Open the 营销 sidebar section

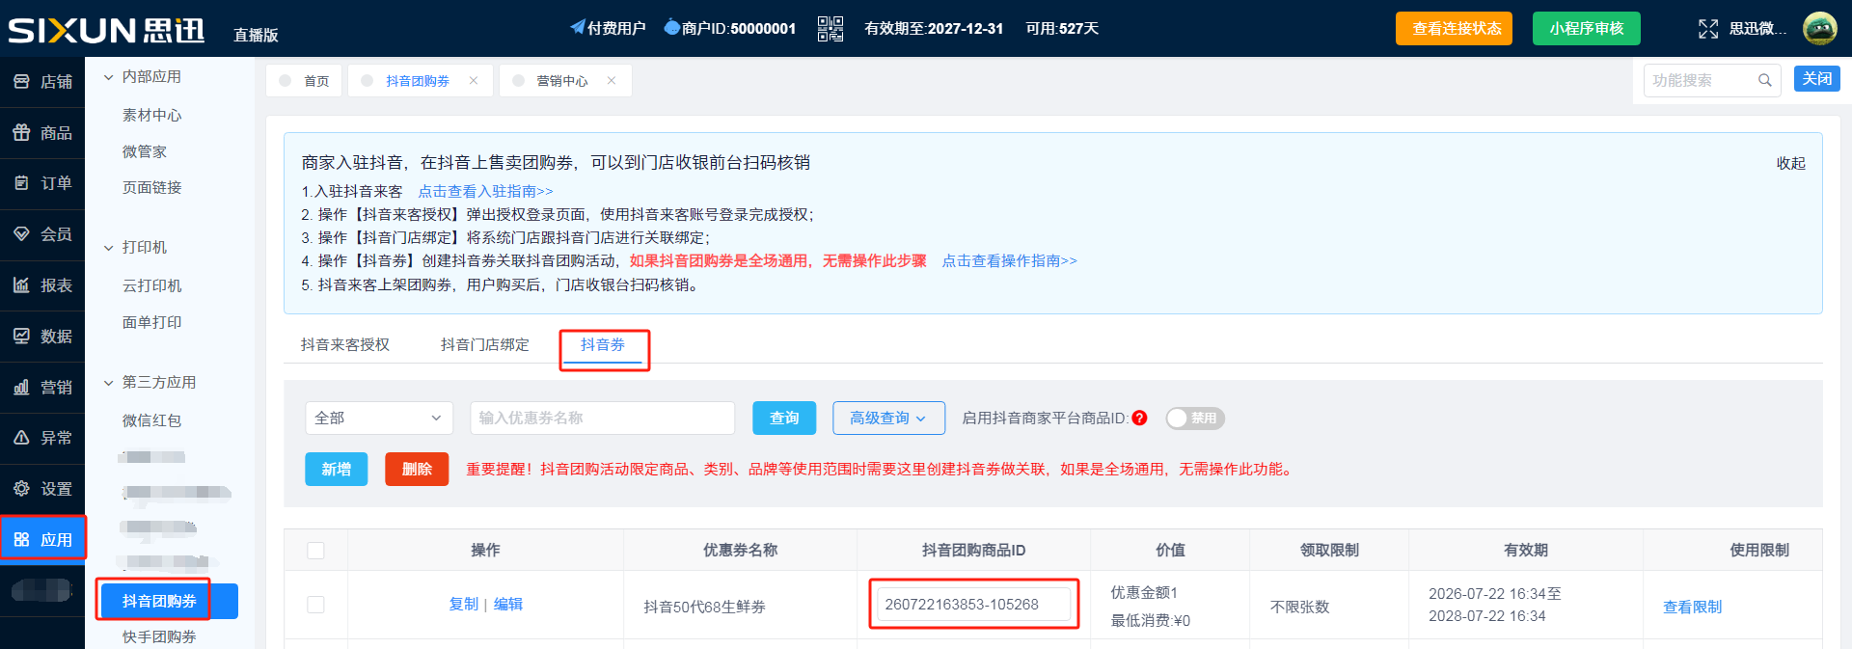tap(42, 388)
